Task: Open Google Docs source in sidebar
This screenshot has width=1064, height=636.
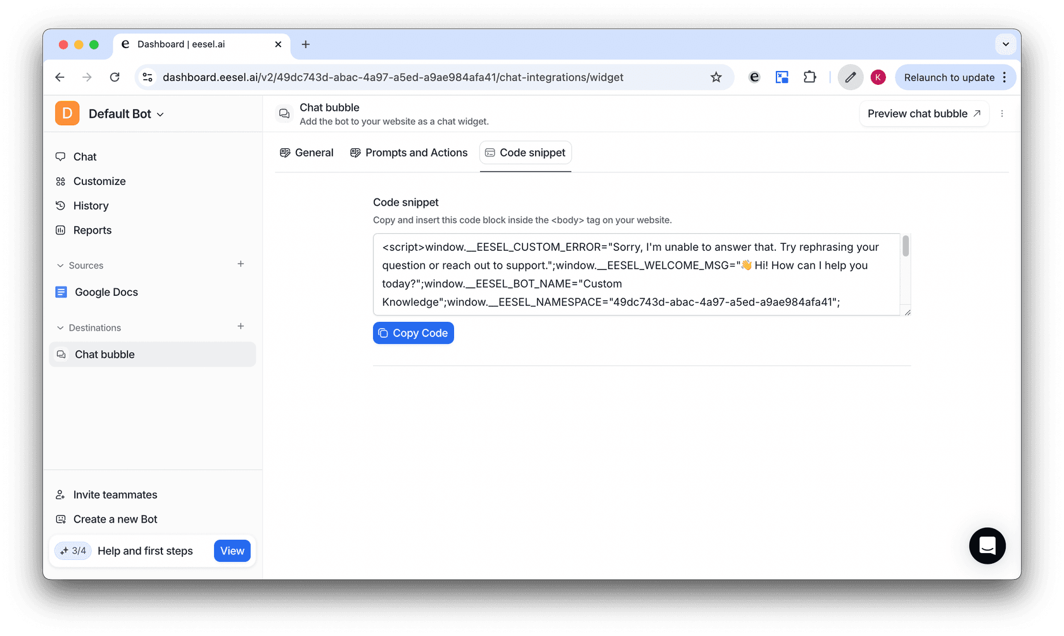Action: (106, 292)
